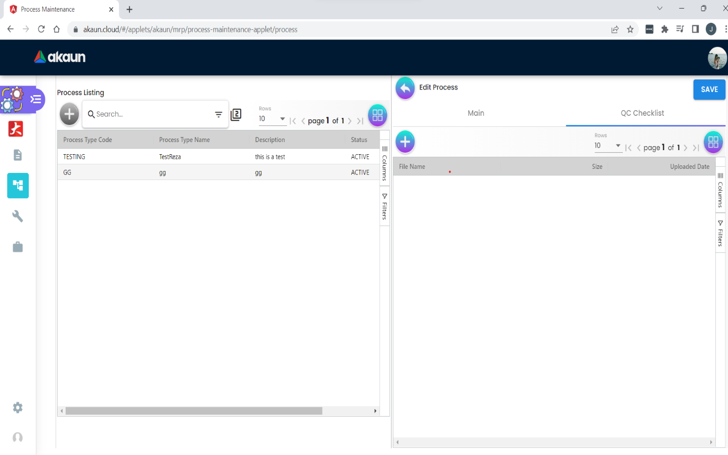The image size is (728, 455).
Task: Open the search filter options icon
Action: coord(218,115)
